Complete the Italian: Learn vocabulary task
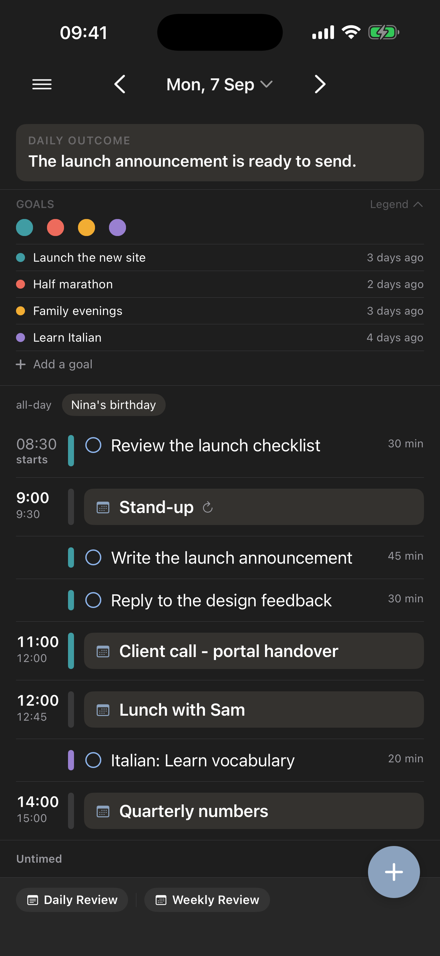Image resolution: width=440 pixels, height=956 pixels. 93,760
